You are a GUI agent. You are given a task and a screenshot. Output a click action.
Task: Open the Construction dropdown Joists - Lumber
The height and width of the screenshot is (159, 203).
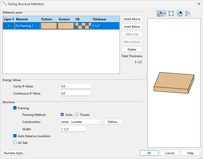coord(81,122)
